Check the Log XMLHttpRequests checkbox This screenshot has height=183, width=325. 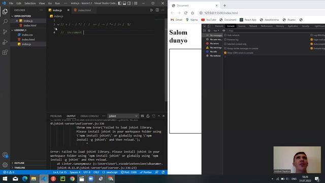pos(311,35)
